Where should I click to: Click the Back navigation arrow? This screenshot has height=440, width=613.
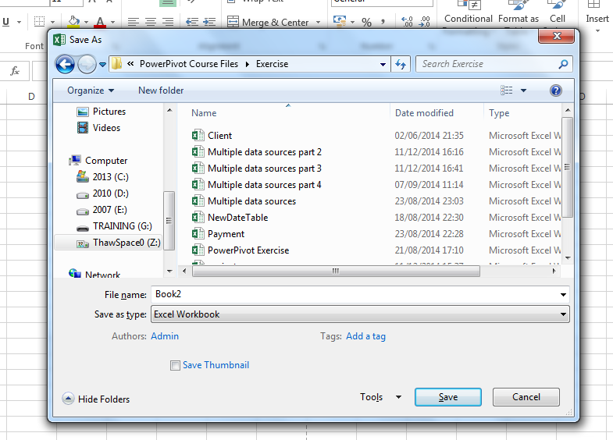(65, 65)
